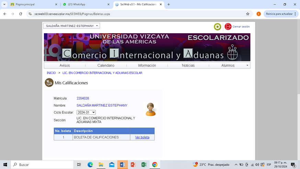Click the Windows Buscar search box
Image resolution: width=300 pixels, height=169 pixels.
[x=43, y=165]
